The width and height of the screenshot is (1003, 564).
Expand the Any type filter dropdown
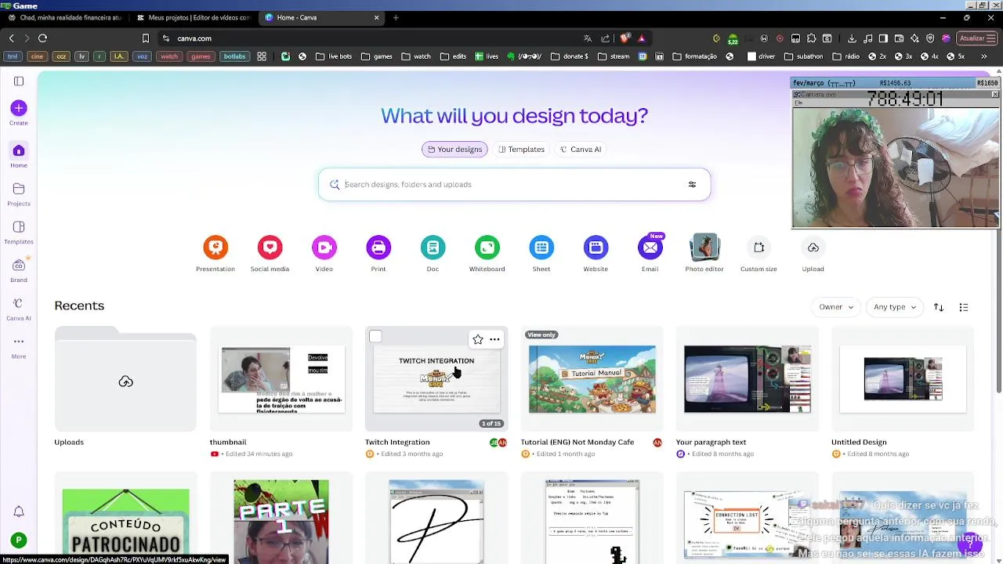tap(895, 307)
